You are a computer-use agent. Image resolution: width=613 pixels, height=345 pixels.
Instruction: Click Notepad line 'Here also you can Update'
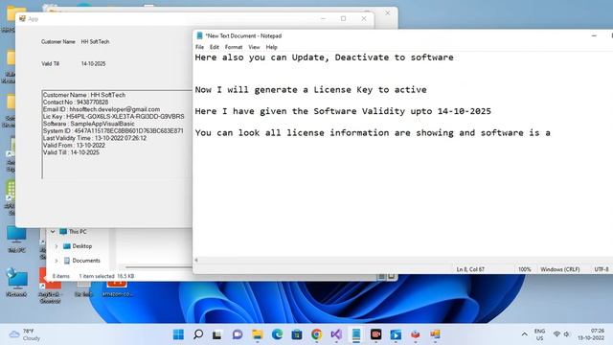324,57
